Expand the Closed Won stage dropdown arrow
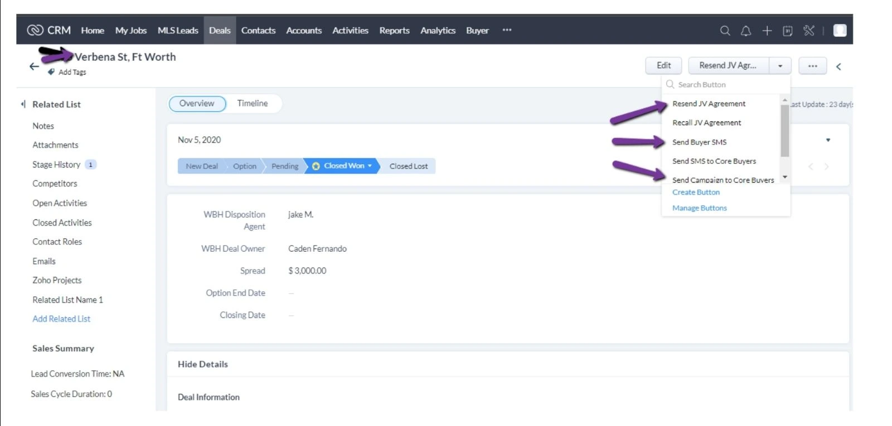Image resolution: width=892 pixels, height=426 pixels. (370, 166)
